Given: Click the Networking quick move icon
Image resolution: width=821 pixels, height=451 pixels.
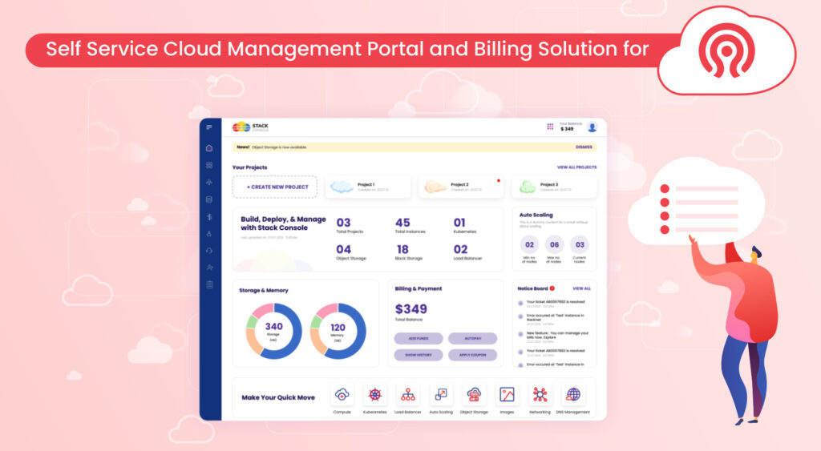Looking at the screenshot, I should pos(540,394).
